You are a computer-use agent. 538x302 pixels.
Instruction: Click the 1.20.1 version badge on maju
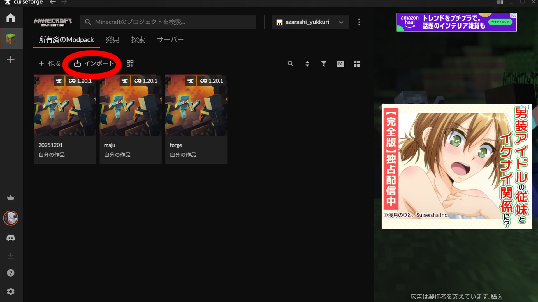[146, 81]
